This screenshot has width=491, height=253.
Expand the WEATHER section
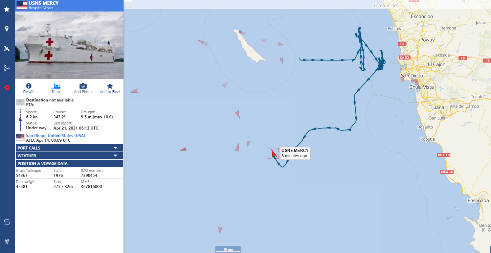pyautogui.click(x=69, y=156)
